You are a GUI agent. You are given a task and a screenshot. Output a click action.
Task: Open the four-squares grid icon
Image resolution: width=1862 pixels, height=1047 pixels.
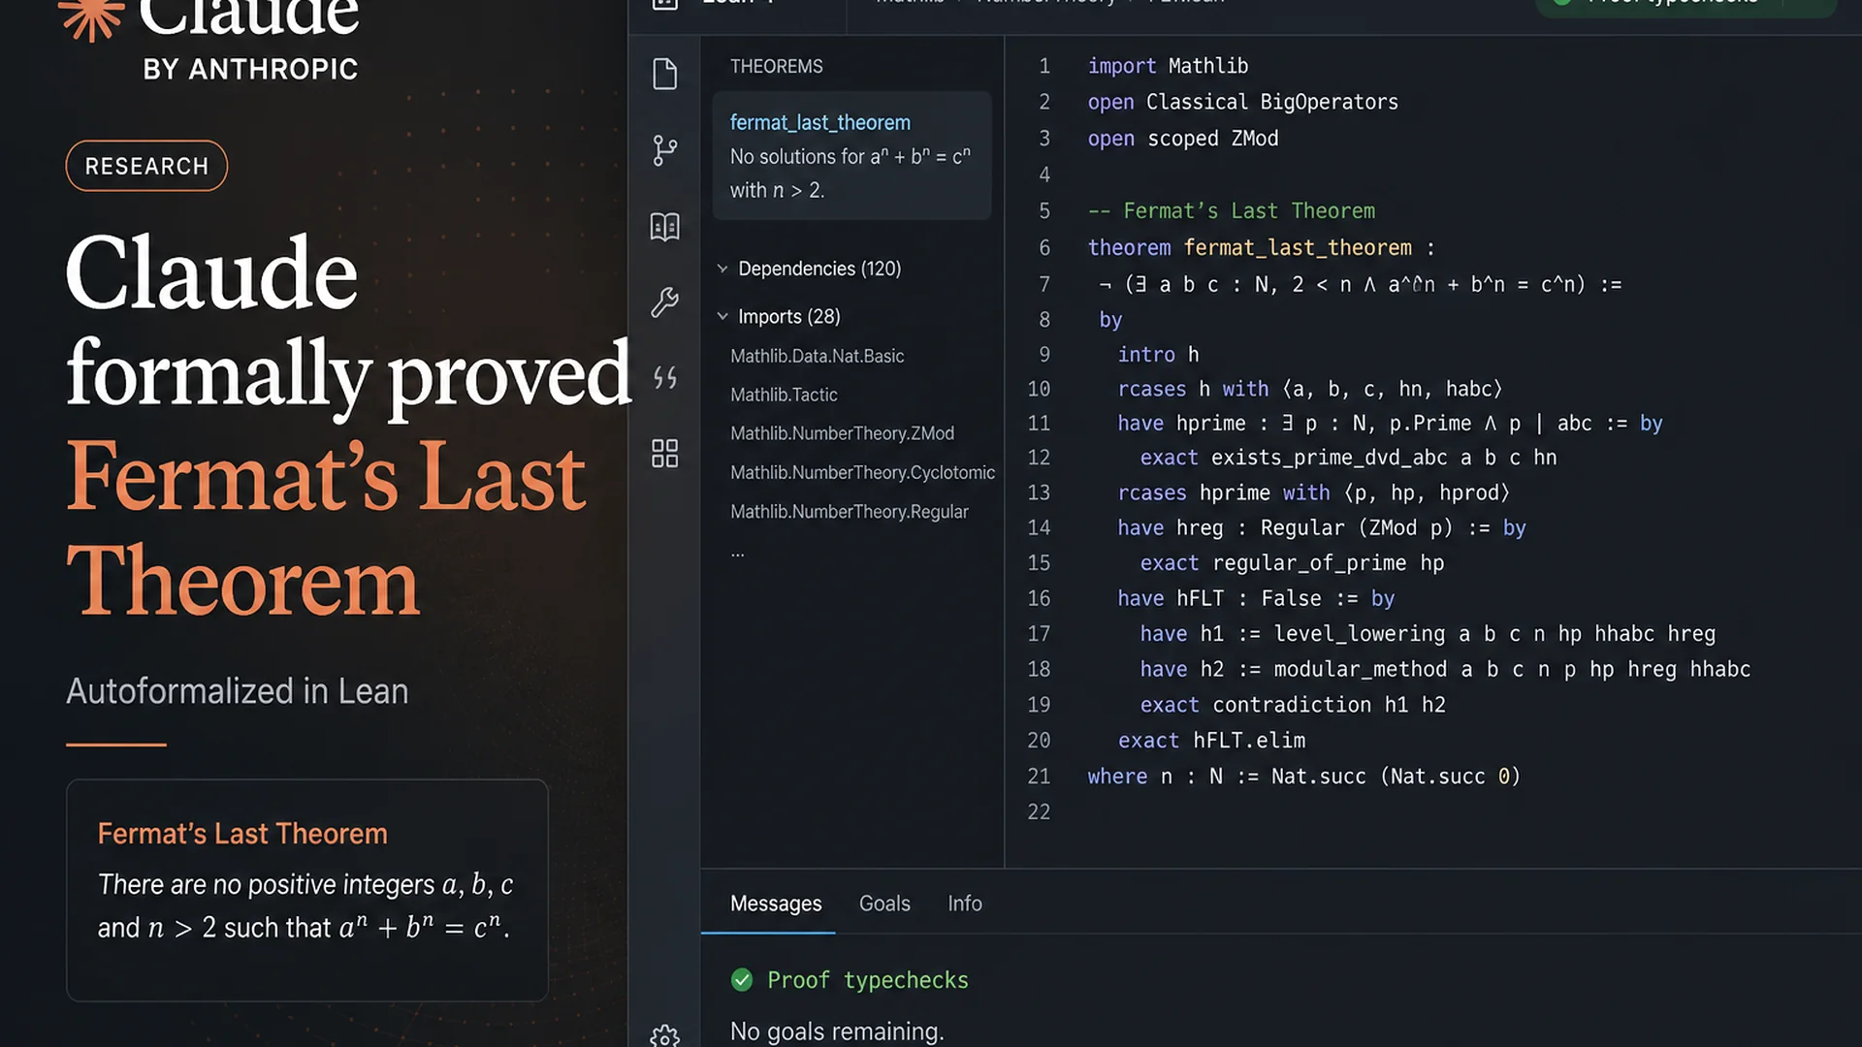tap(664, 453)
